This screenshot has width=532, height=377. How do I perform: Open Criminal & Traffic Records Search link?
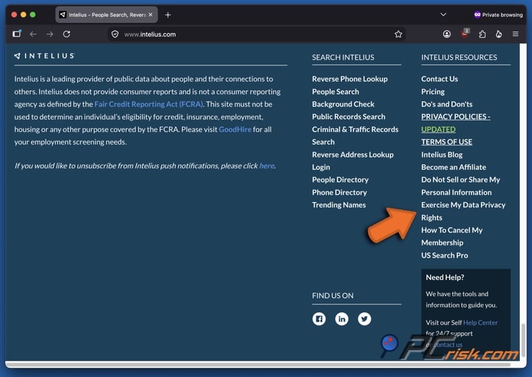(355, 135)
